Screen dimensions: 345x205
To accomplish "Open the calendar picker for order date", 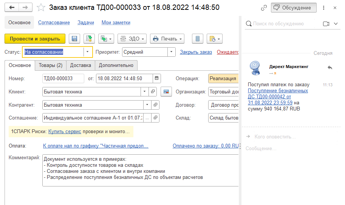I will pyautogui.click(x=157, y=79).
